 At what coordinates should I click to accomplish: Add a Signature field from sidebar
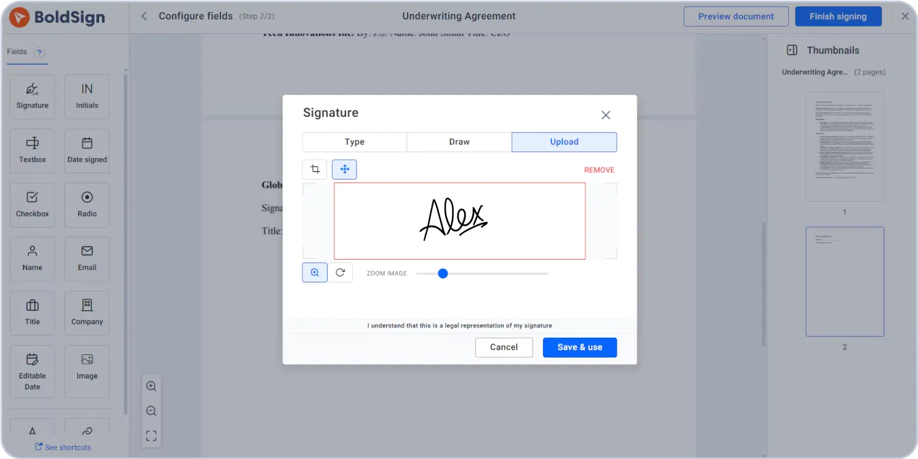tap(33, 97)
